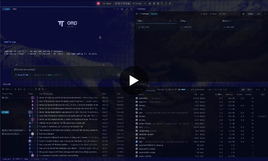Open the 2 s refresh interval selector

pyautogui.click(x=257, y=89)
